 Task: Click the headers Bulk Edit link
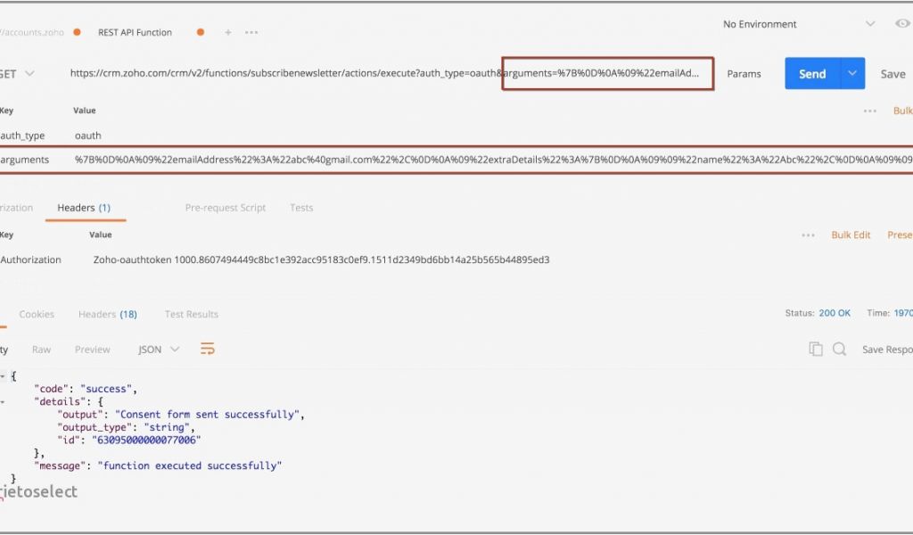point(851,235)
